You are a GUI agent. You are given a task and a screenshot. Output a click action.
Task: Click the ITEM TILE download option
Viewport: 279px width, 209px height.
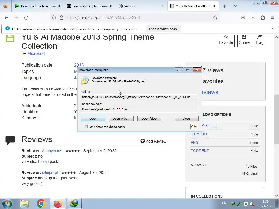[199, 134]
